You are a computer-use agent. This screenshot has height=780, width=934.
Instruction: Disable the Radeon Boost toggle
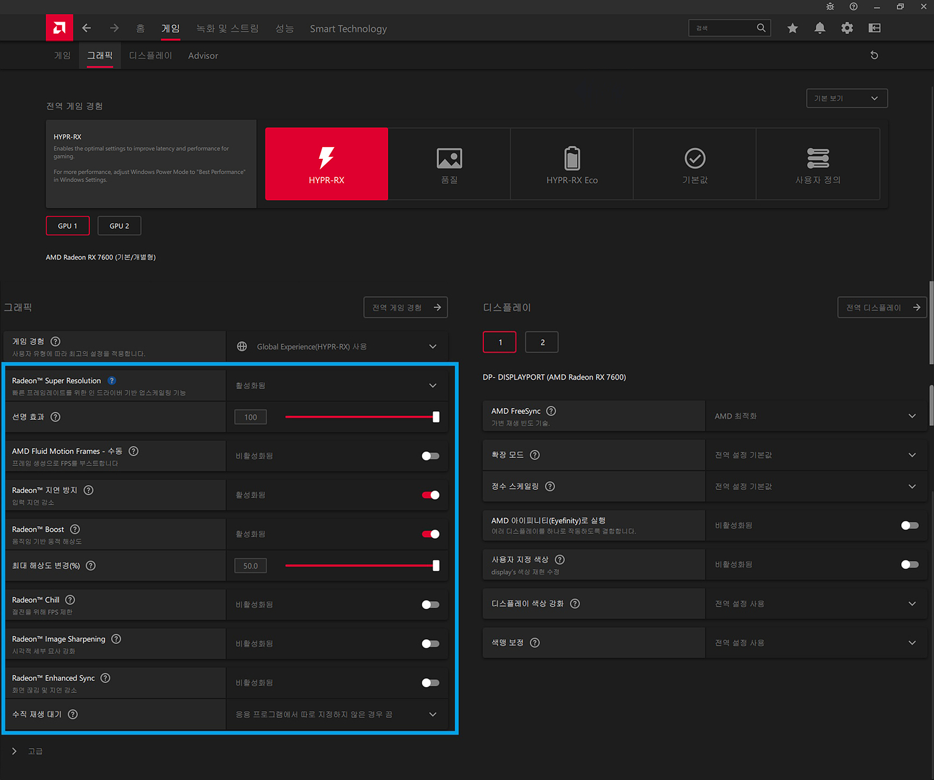click(430, 534)
